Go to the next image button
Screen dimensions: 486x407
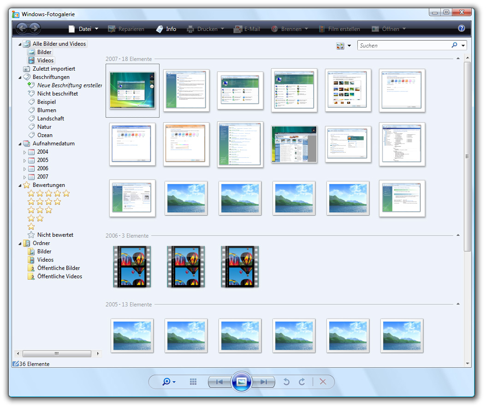(x=264, y=382)
